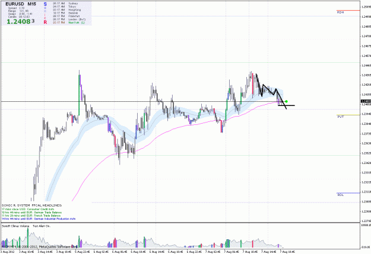Click the USD Consumer Credit headline
This screenshot has width=371, height=254.
click(28, 209)
